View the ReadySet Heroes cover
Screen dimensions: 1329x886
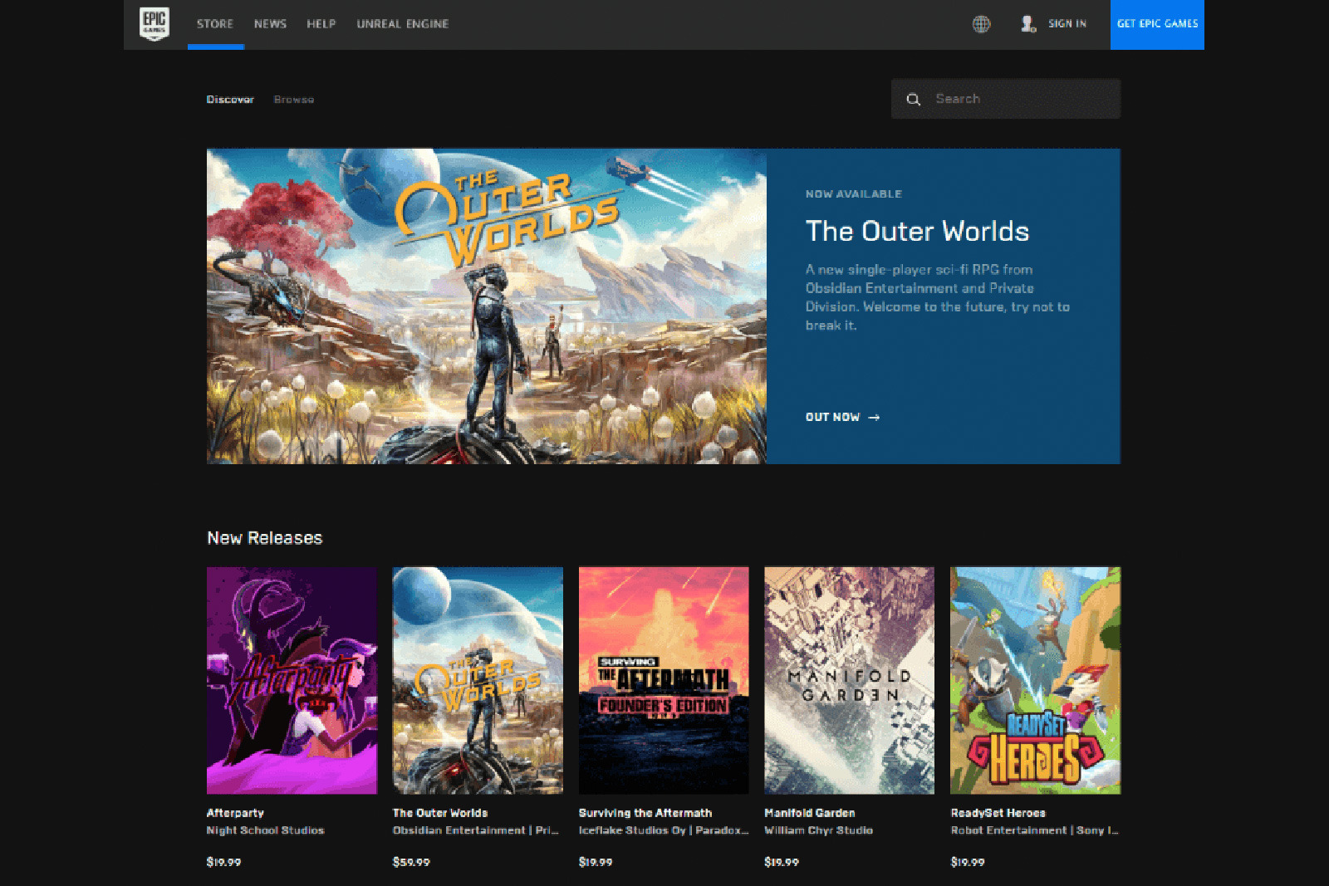point(1035,680)
